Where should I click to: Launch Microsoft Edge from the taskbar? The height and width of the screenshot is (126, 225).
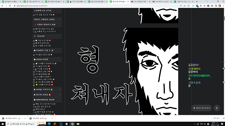[49, 124]
